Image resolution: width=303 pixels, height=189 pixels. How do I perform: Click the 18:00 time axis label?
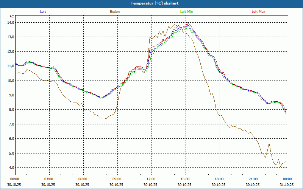click(x=220, y=179)
